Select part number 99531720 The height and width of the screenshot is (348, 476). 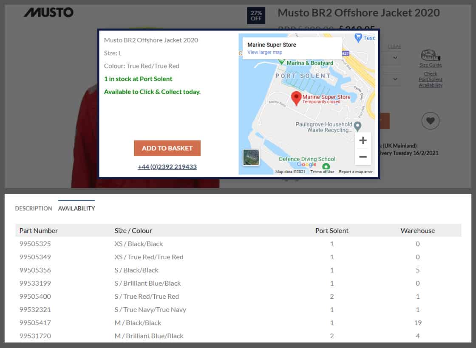pyautogui.click(x=35, y=336)
